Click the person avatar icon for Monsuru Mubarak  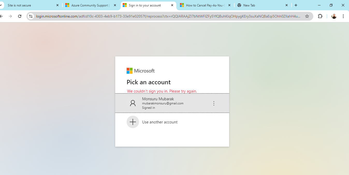click(133, 103)
